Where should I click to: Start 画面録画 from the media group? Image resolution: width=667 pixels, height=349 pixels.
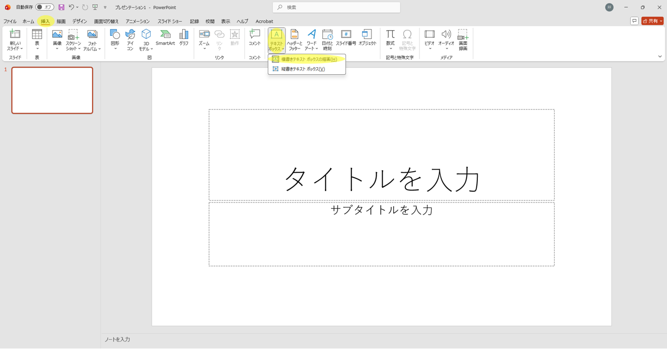pos(463,40)
